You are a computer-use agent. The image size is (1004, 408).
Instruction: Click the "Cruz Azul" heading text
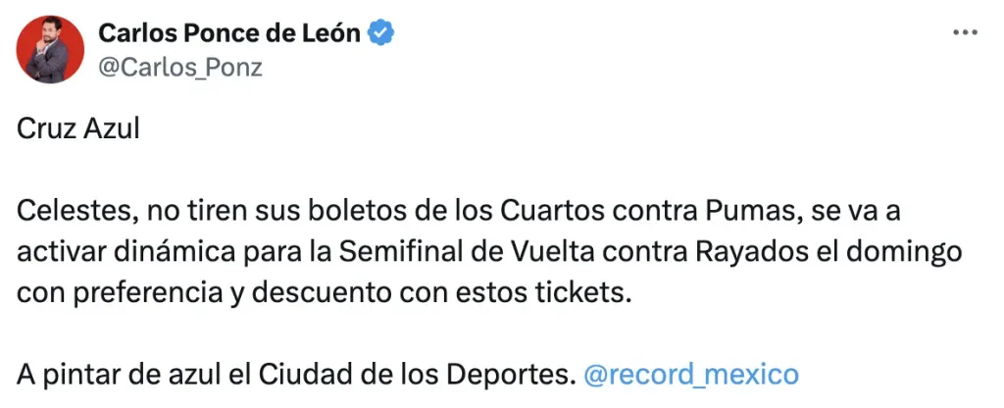(x=78, y=129)
